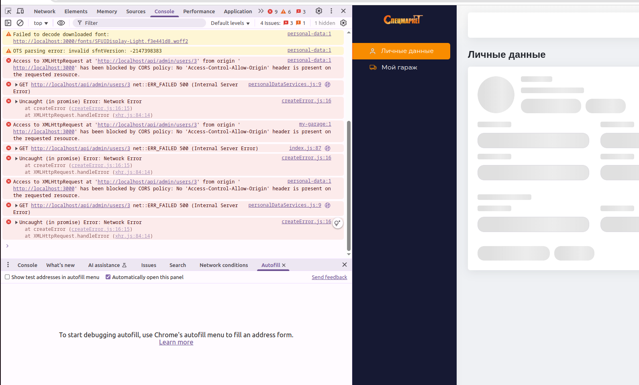Click the Learn more autofill link
Viewport: 639px width, 385px height.
pyautogui.click(x=176, y=342)
